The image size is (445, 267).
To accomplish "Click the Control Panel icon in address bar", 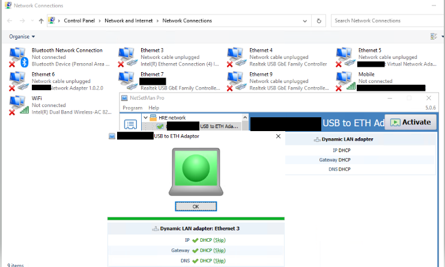I will coord(52,20).
